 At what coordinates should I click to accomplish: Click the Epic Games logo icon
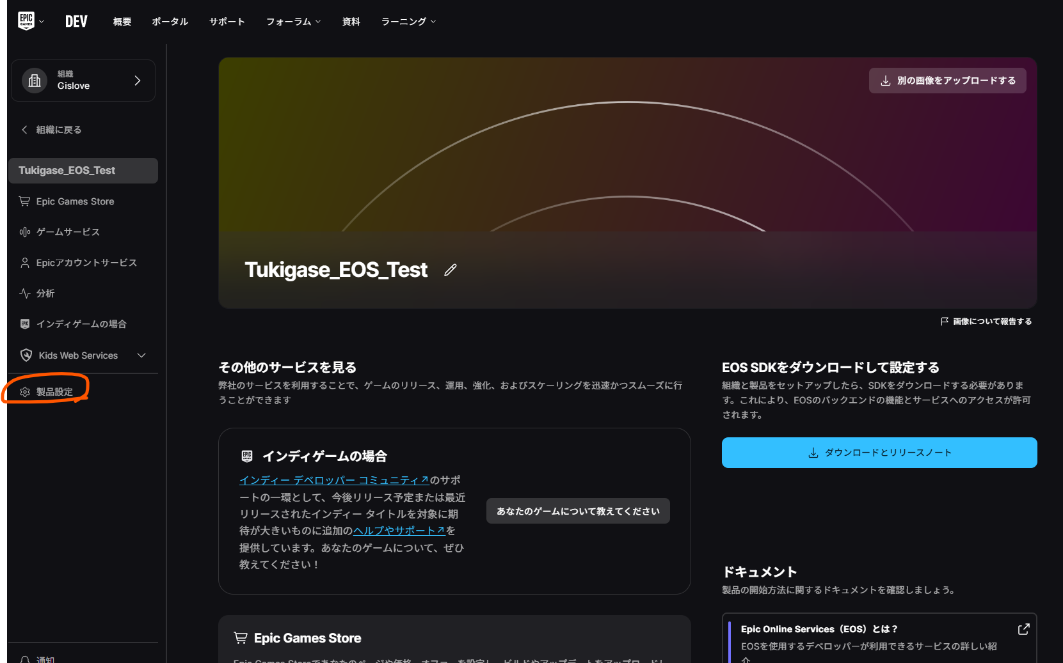point(26,21)
